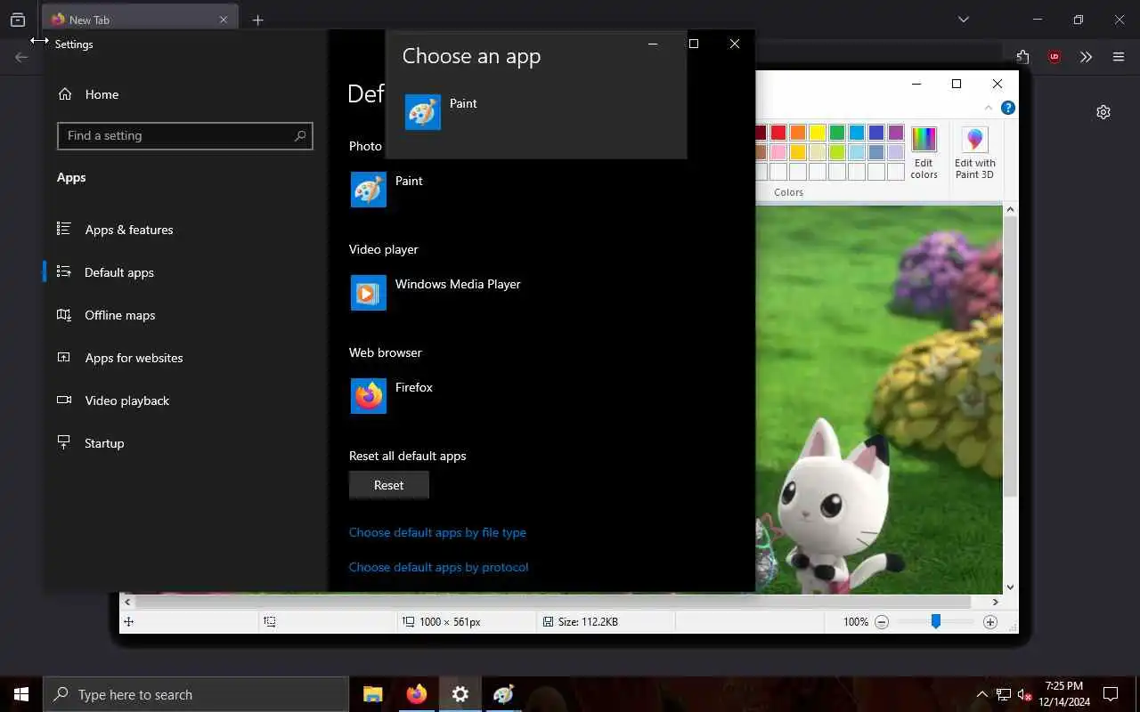Screen dimensions: 1140x712
Task: Select Default apps in Settings sidebar
Action: click(x=105, y=272)
